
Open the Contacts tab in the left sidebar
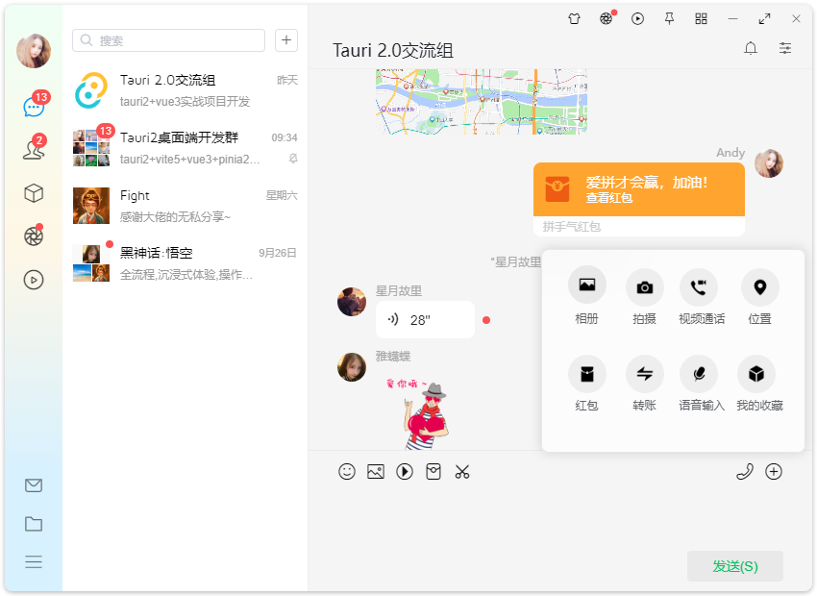tap(34, 149)
